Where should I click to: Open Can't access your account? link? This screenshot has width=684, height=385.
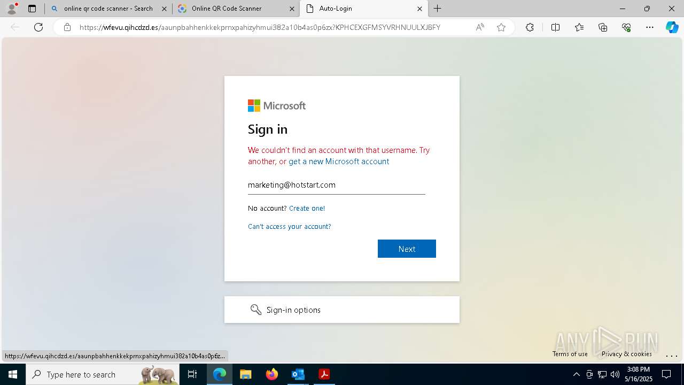tap(290, 227)
